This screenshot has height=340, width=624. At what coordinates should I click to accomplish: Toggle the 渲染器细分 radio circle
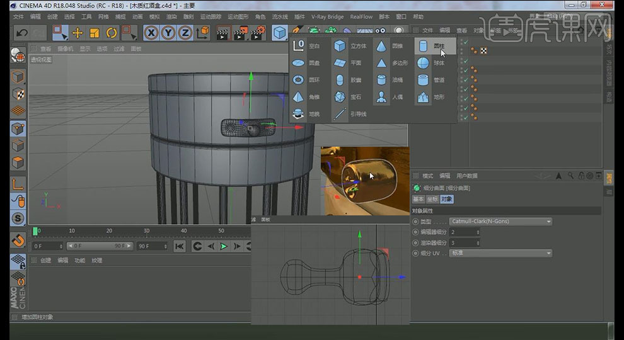(415, 242)
